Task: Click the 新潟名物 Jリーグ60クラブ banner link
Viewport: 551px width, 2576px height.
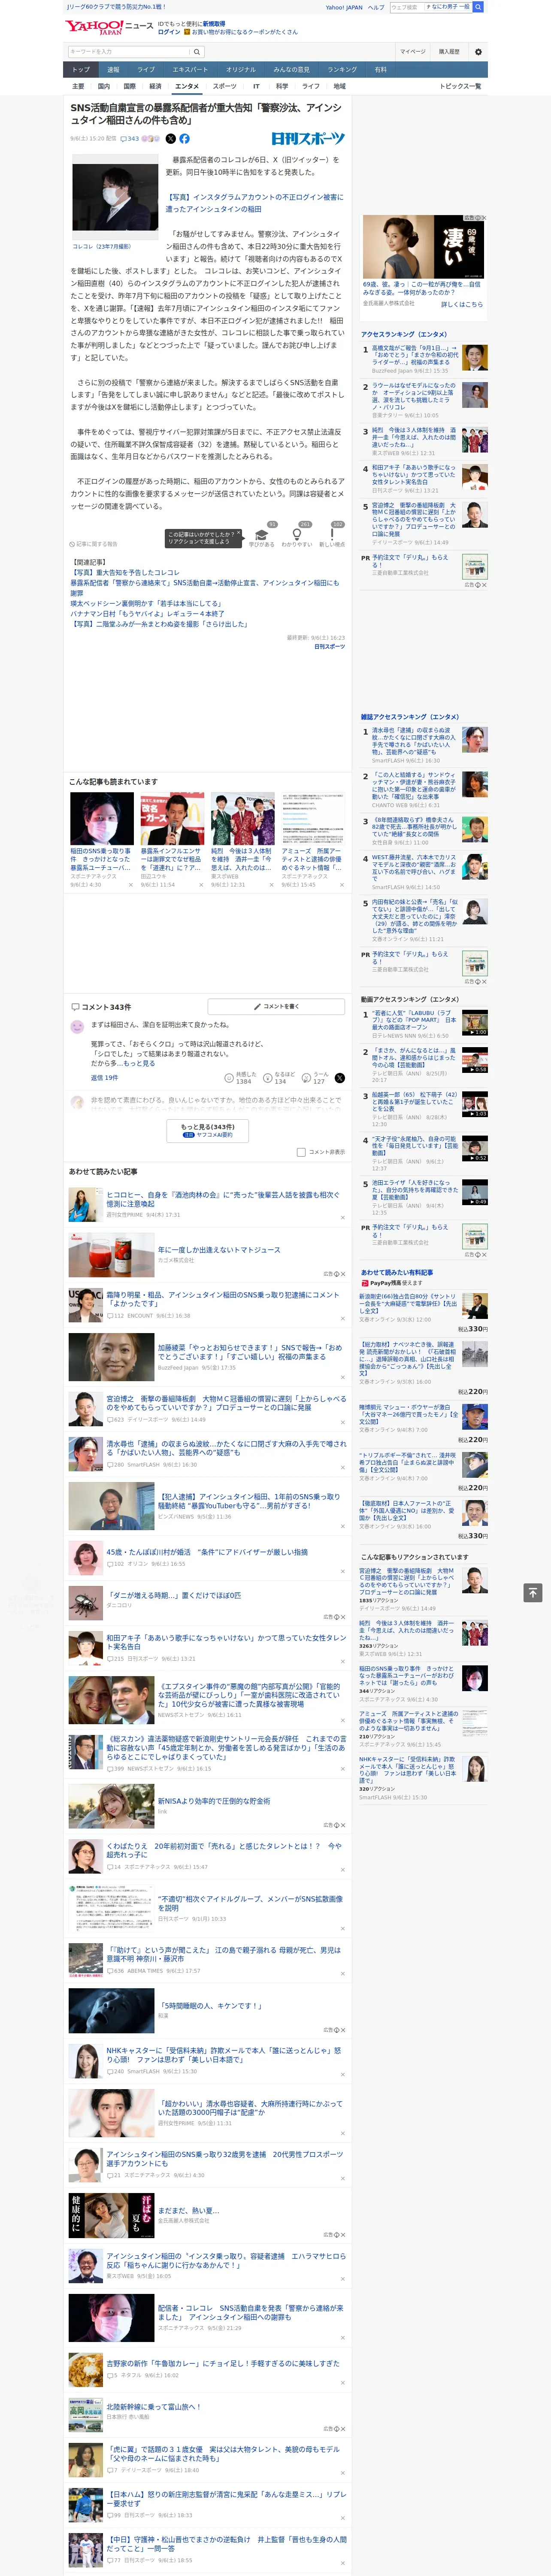Action: (115, 6)
